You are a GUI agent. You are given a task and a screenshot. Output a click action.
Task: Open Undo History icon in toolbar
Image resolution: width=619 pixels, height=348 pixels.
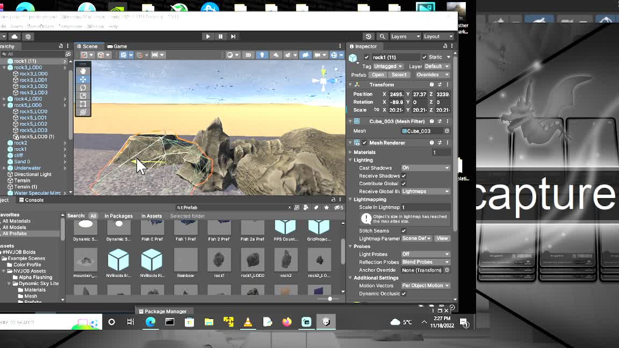[x=368, y=37]
